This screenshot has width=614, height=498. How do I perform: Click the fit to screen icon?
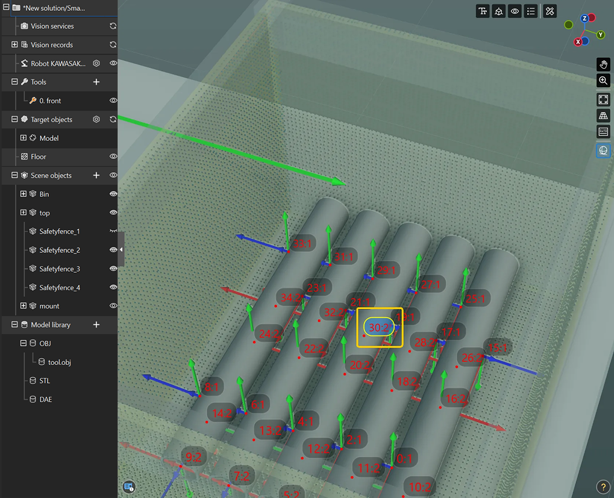pyautogui.click(x=603, y=99)
